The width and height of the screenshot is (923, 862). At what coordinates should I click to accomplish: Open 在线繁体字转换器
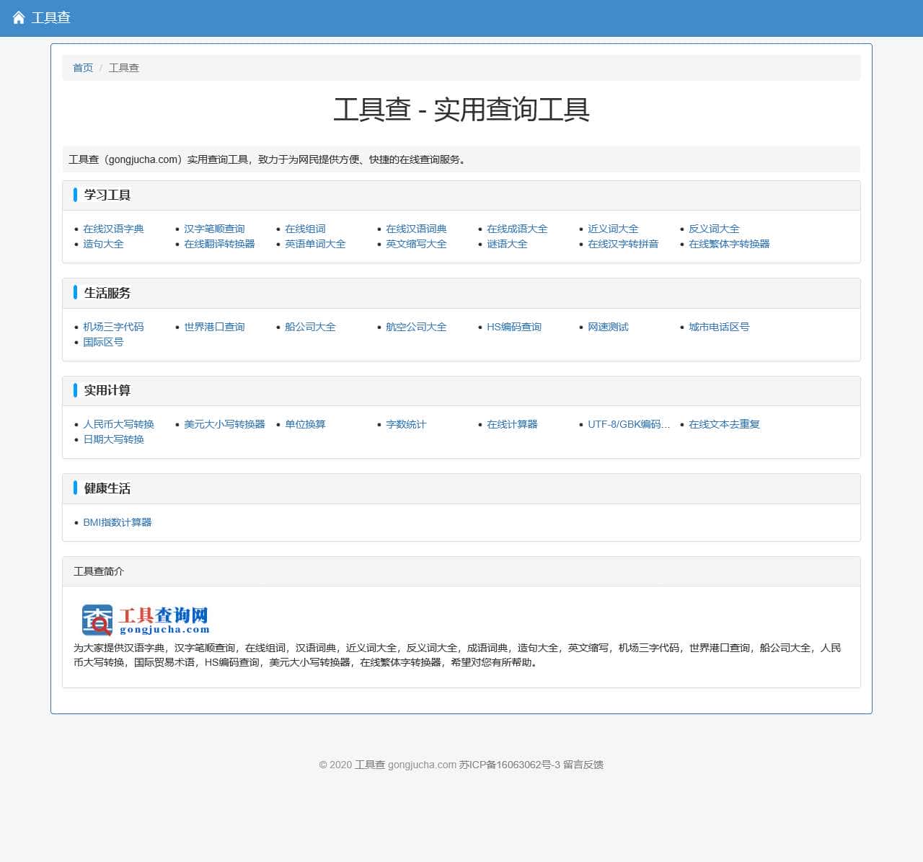[x=729, y=244]
